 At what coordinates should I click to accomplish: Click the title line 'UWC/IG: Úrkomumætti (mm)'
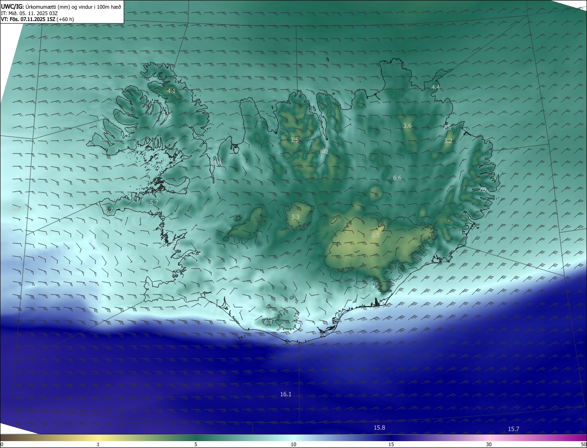point(61,6)
